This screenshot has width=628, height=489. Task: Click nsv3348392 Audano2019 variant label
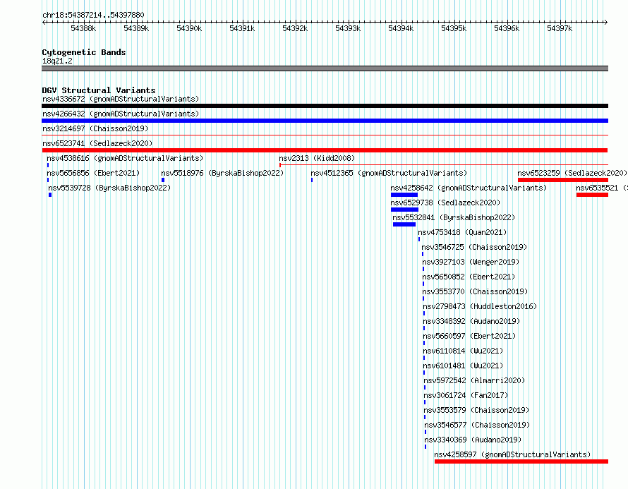coord(471,321)
